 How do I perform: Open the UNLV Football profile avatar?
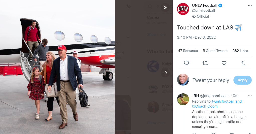click(x=183, y=9)
